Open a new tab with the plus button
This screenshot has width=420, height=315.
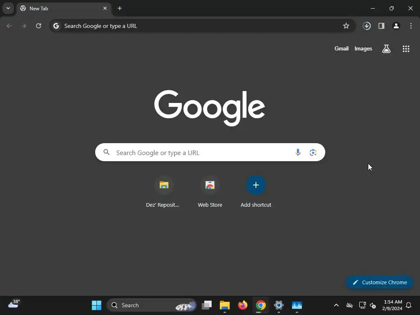120,8
